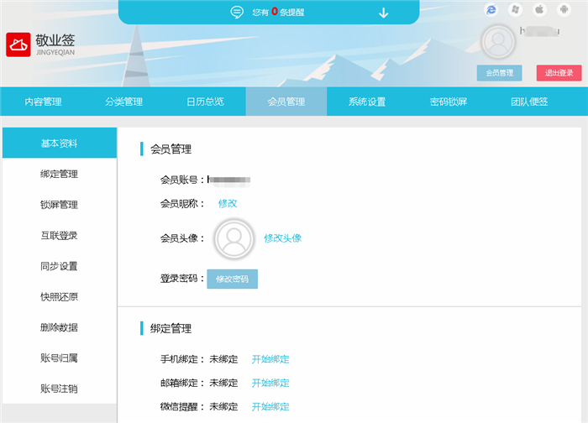This screenshot has width=588, height=423.
Task: Click the 敬业签 red logo icon
Action: (18, 44)
